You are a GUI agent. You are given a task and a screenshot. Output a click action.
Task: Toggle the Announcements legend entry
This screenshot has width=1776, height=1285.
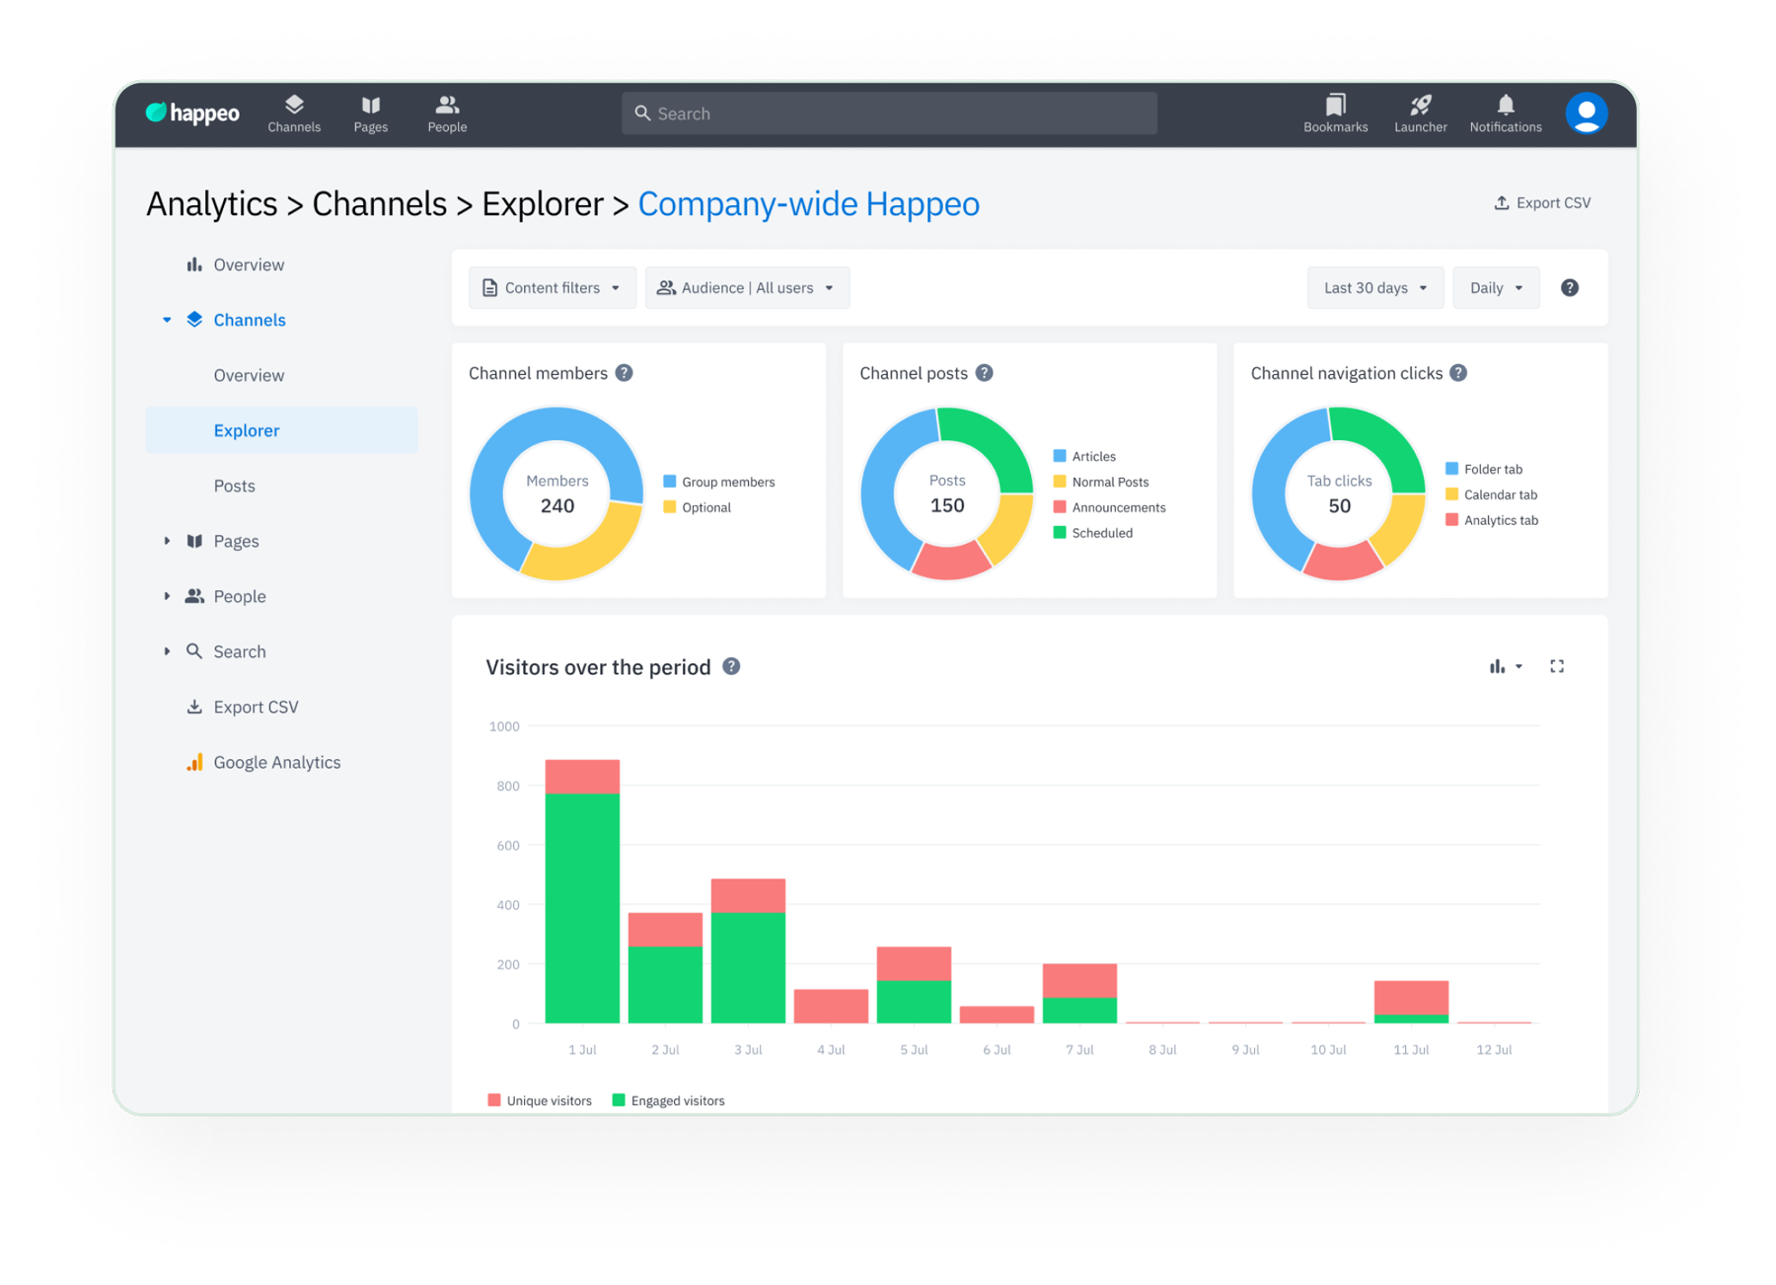pyautogui.click(x=1109, y=507)
